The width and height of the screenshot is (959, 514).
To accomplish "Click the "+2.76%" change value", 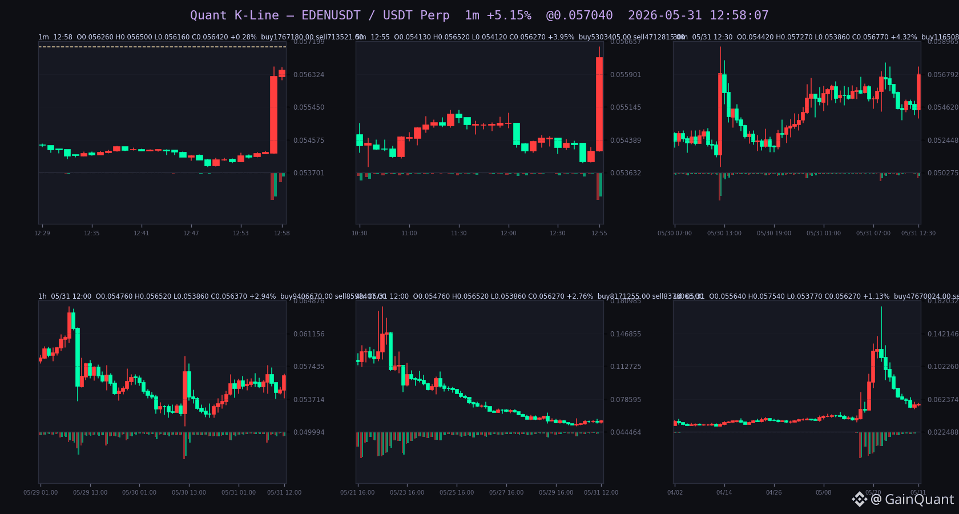I will pos(580,296).
